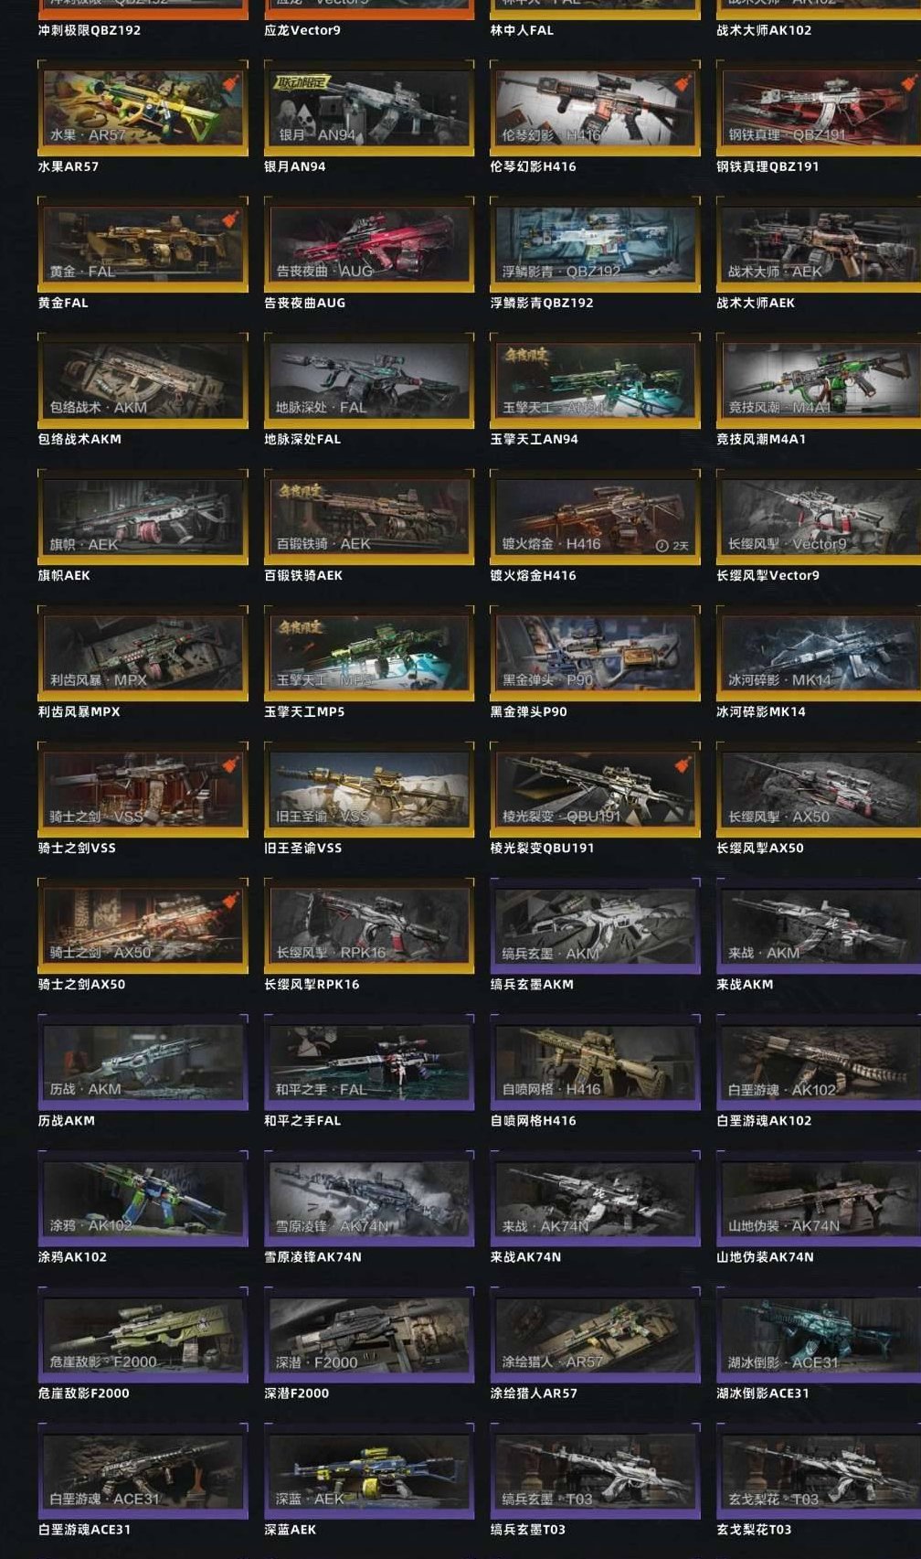The height and width of the screenshot is (1559, 921).
Task: Click the orange badge icon on 伦琴幻影H416 card
Action: pyautogui.click(x=684, y=84)
